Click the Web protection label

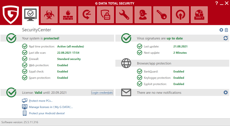(39, 65)
